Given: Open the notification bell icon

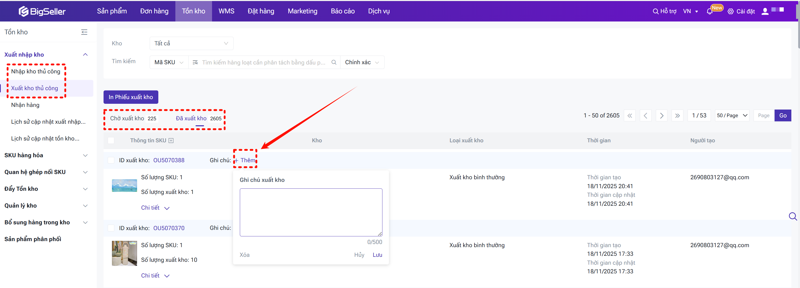Looking at the screenshot, I should [x=709, y=12].
